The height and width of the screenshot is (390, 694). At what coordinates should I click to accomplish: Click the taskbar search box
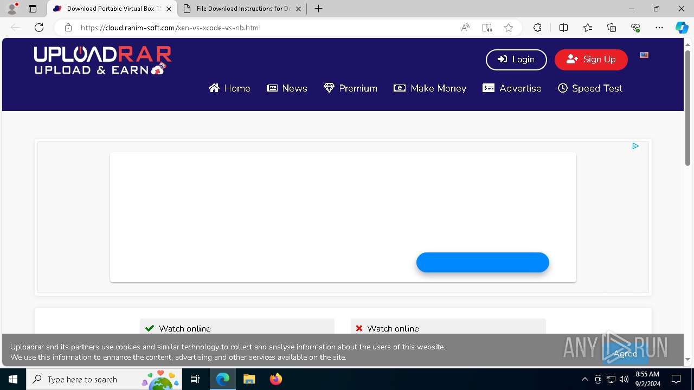click(x=105, y=379)
